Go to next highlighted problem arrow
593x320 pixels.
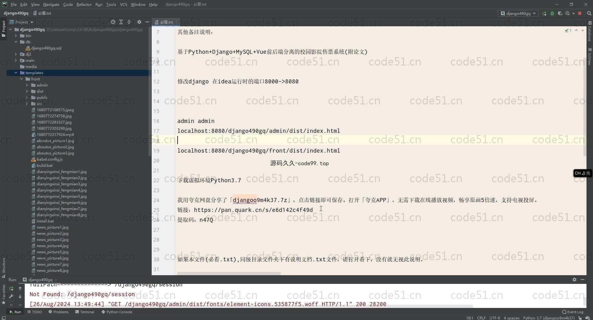click(582, 30)
